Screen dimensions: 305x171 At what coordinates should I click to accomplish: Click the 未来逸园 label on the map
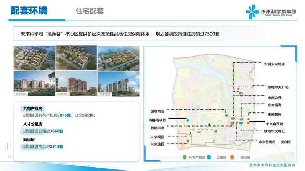tap(157, 144)
